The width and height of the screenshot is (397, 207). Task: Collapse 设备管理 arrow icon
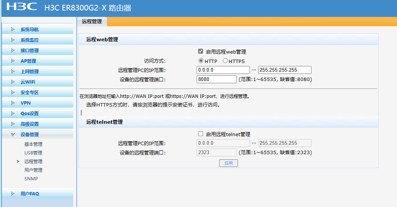[13, 135]
